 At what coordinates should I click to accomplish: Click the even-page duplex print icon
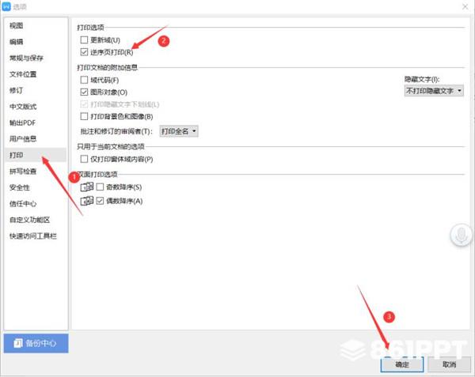pos(86,202)
